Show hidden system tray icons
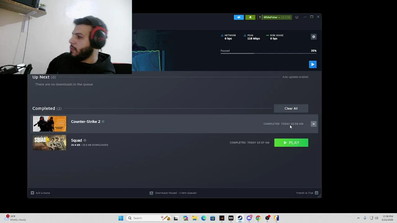Image resolution: width=397 pixels, height=223 pixels. click(x=358, y=218)
